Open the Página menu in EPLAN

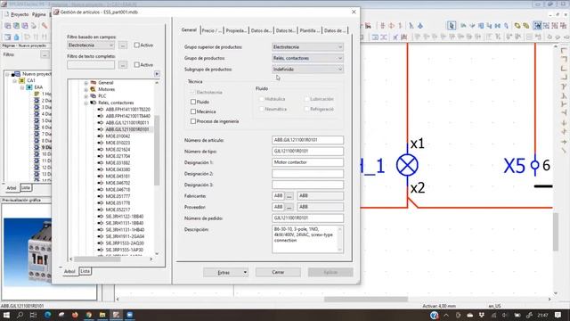39,14
